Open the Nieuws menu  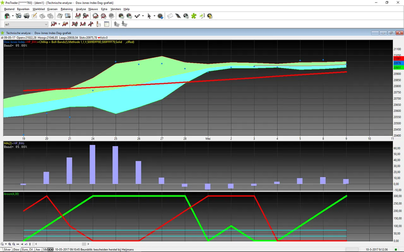(x=93, y=9)
